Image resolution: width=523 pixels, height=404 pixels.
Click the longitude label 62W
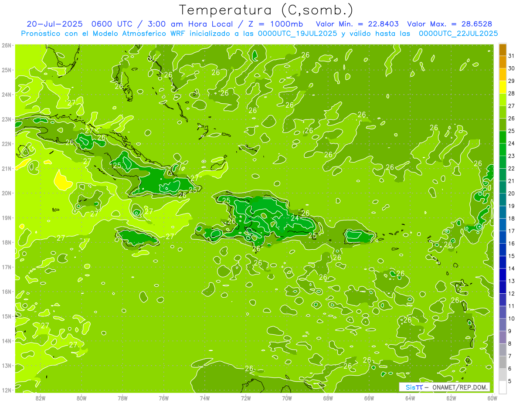tap(451, 398)
